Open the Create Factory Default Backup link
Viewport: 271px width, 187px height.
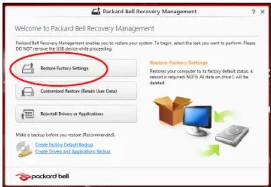(64, 145)
